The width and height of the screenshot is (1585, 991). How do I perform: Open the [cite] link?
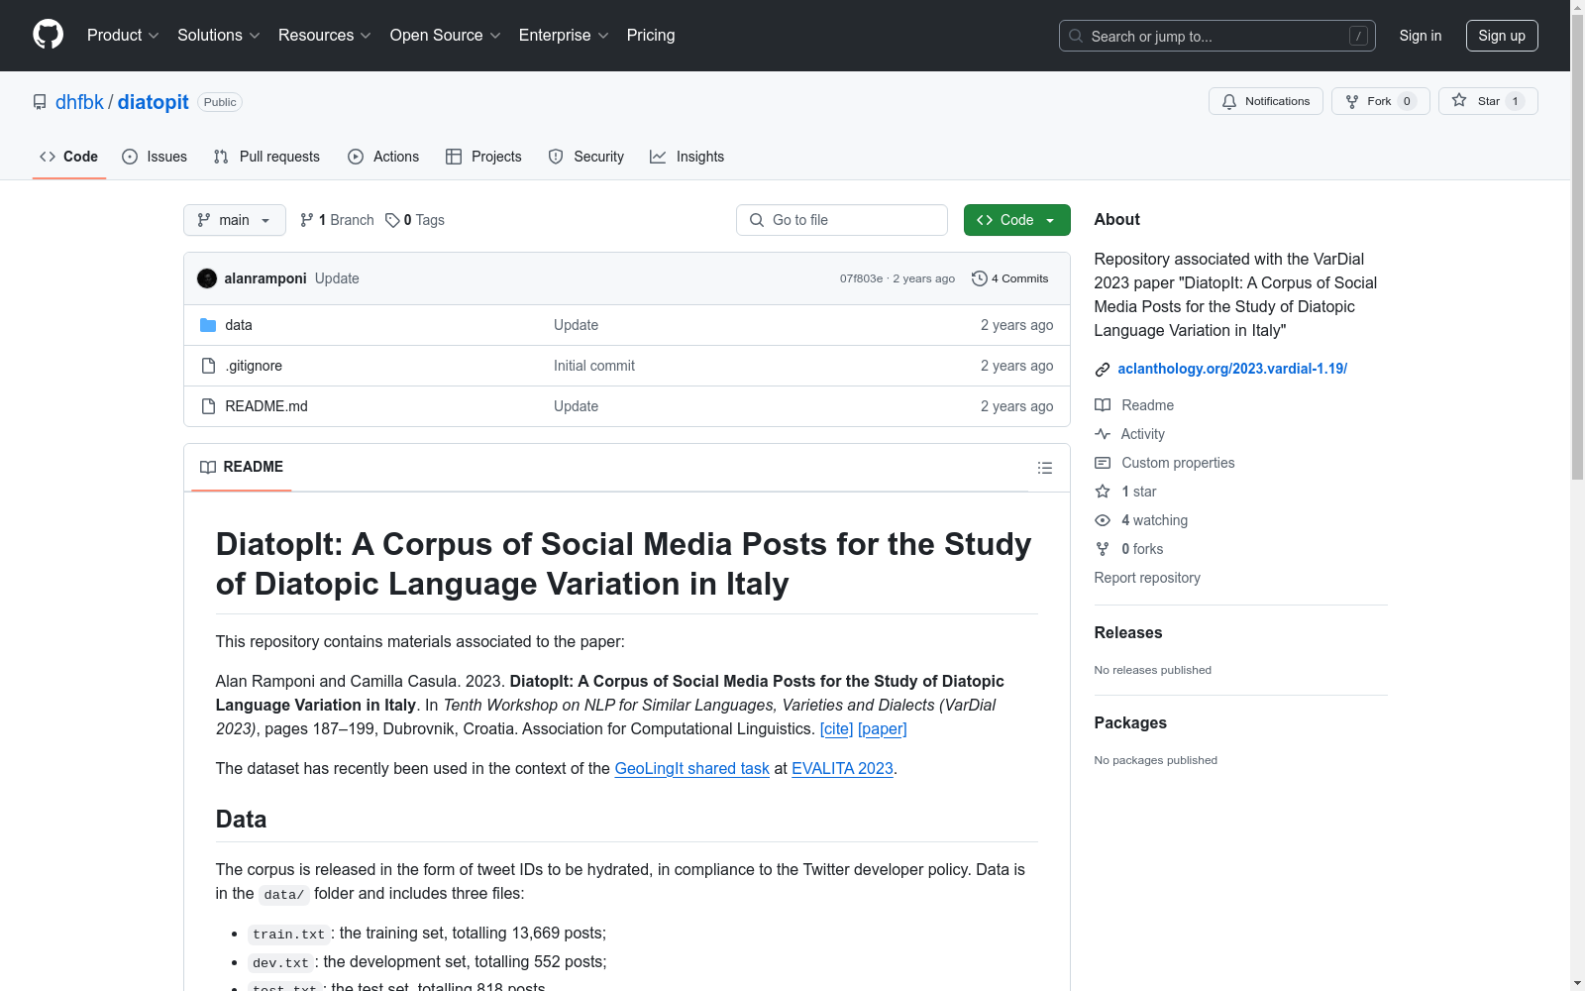pyautogui.click(x=837, y=728)
